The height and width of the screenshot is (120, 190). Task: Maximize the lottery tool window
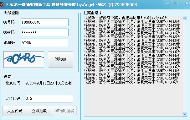(x=176, y=3)
